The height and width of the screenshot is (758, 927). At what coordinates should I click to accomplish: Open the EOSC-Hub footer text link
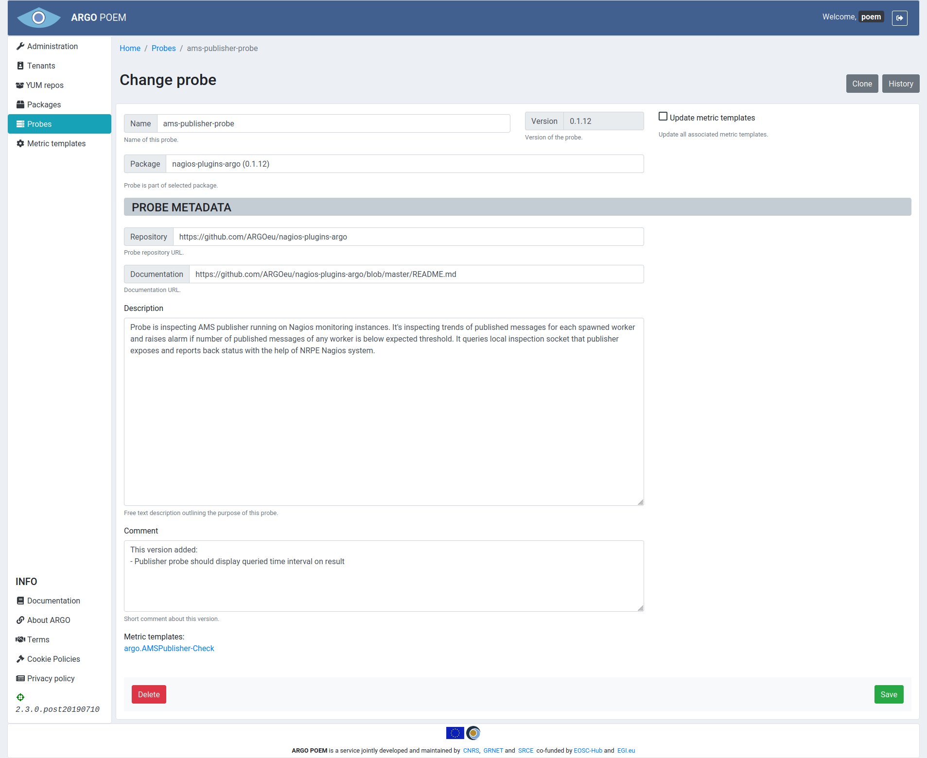[588, 751]
